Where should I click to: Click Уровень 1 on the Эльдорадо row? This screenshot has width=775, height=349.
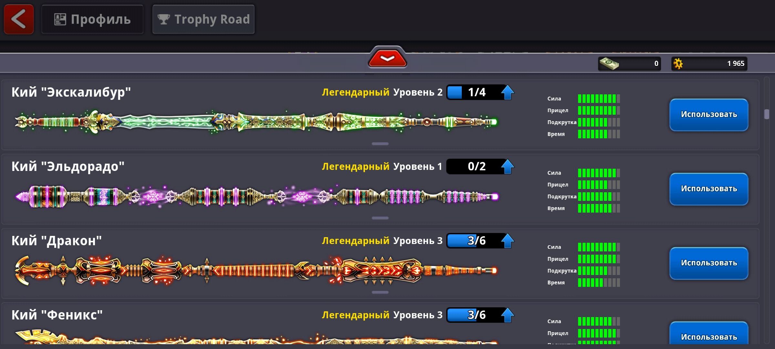(x=418, y=167)
